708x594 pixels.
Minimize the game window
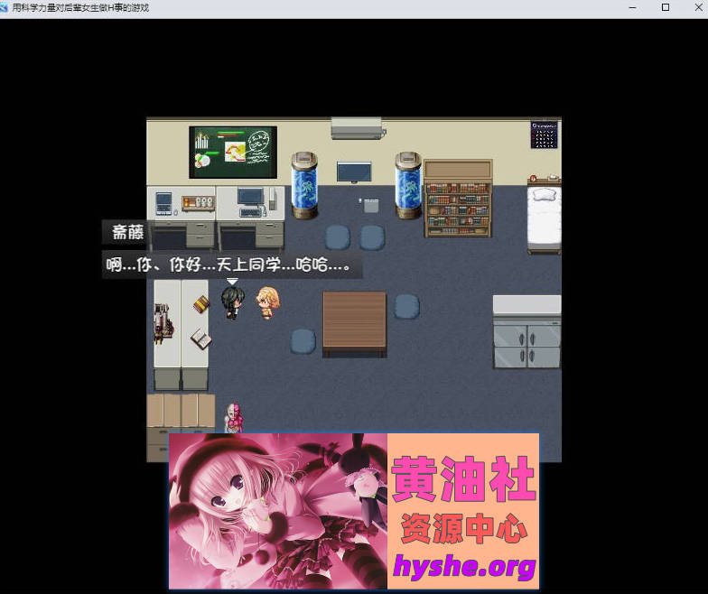point(632,7)
